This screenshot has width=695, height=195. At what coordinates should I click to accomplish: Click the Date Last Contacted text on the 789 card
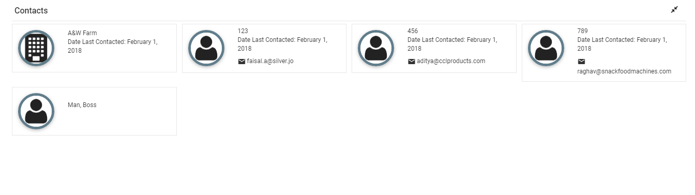click(622, 44)
